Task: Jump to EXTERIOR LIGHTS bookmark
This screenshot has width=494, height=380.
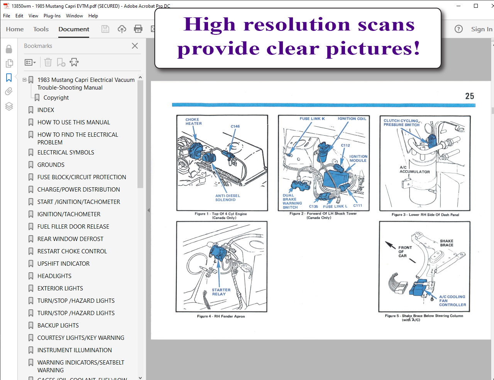Action: coord(60,288)
